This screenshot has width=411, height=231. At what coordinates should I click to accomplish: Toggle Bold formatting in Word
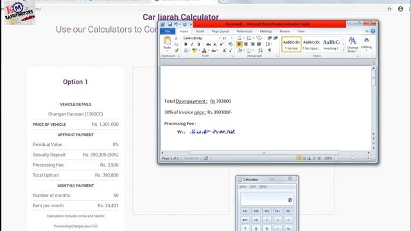186,44
